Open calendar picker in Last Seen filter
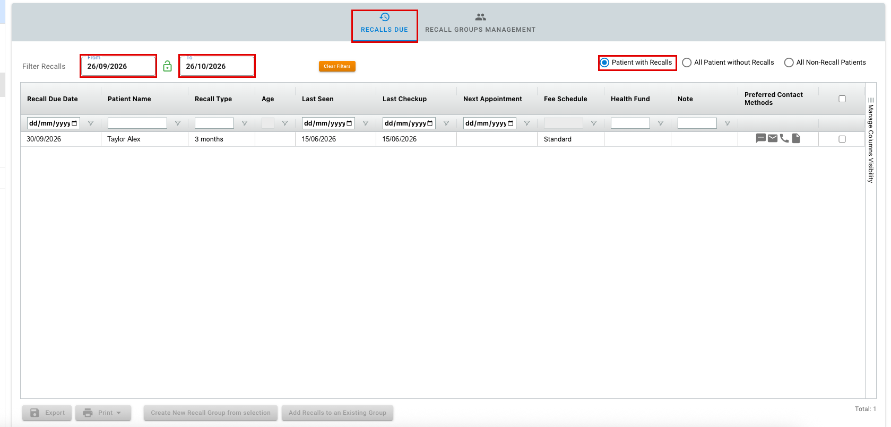 pyautogui.click(x=349, y=123)
